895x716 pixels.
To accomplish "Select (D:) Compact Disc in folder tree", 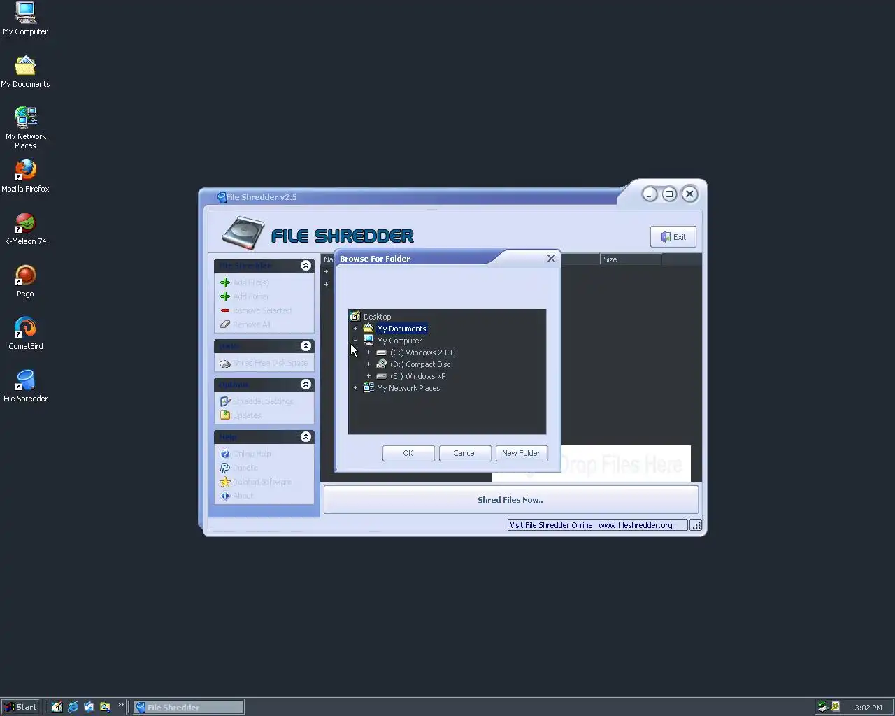I will pos(420,364).
